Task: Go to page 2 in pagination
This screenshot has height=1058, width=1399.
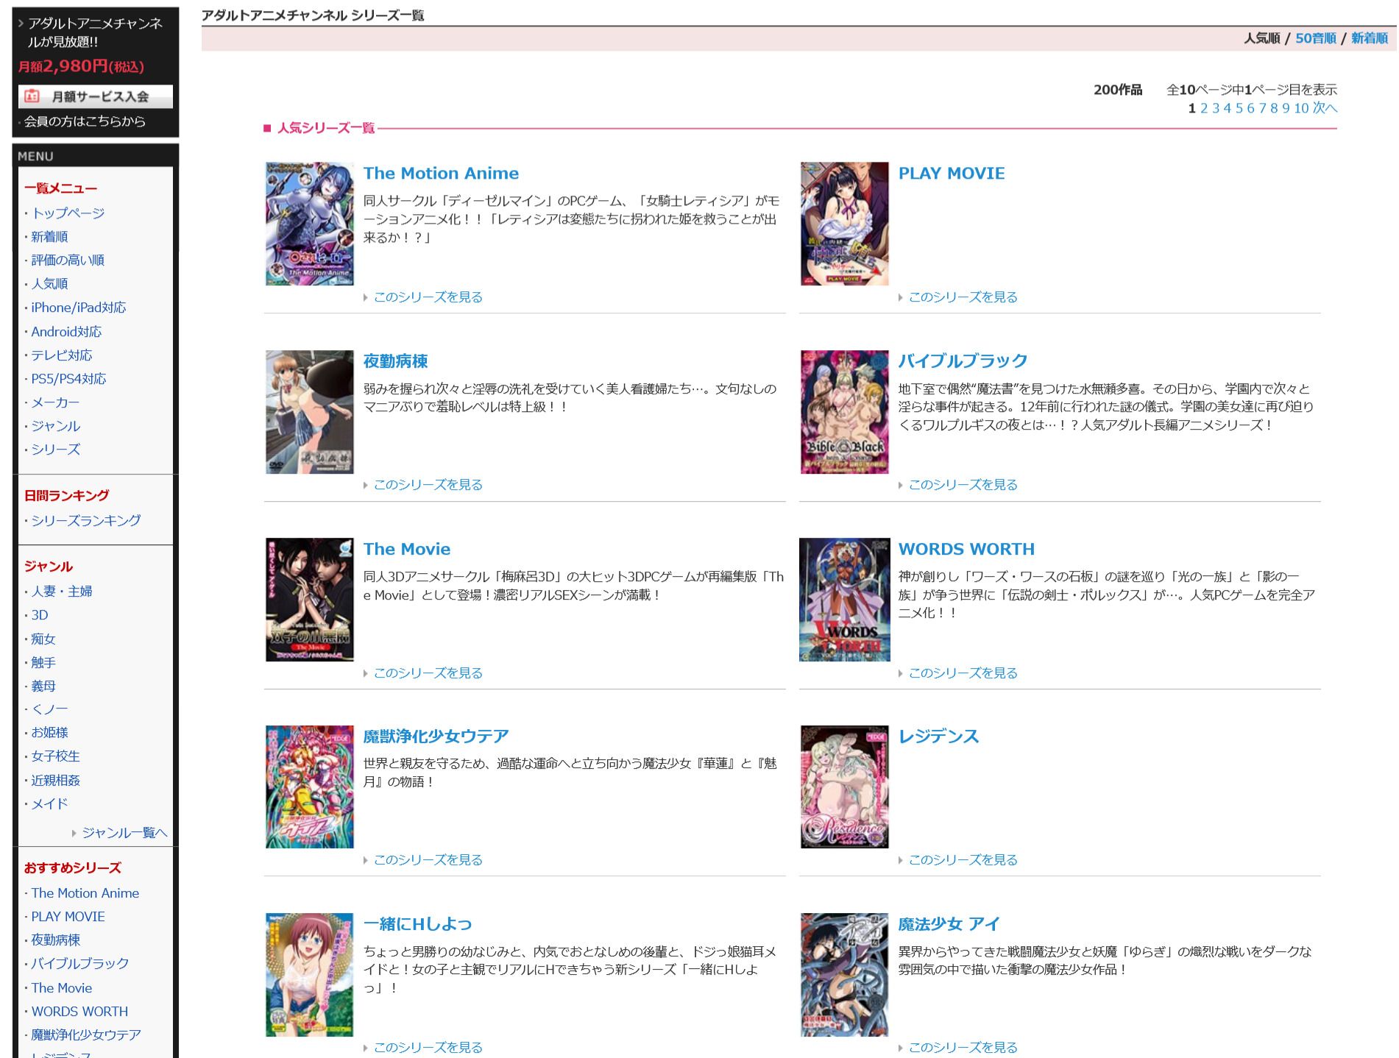Action: click(x=1204, y=108)
